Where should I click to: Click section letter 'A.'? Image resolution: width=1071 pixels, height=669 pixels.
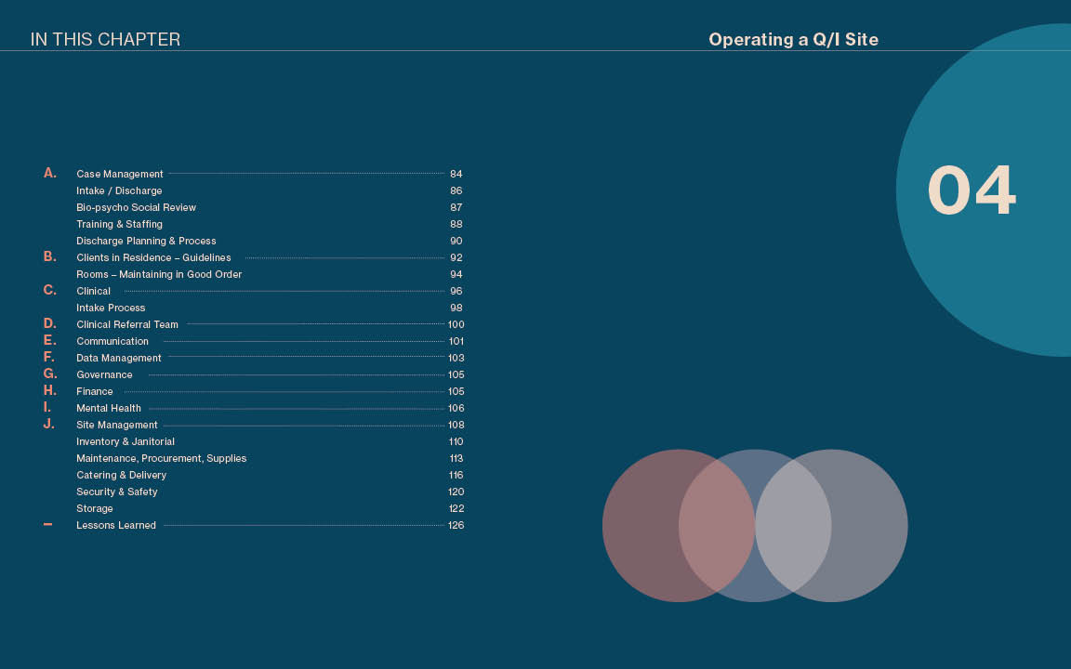click(x=50, y=173)
